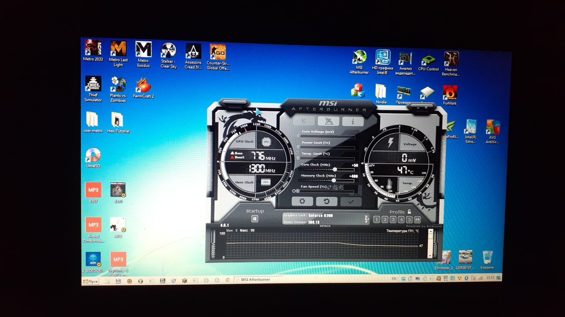
Task: Select profile slot 2
Action: pyautogui.click(x=384, y=219)
